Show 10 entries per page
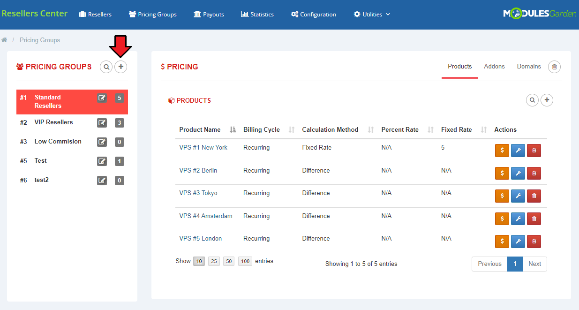This screenshot has height=310, width=579. pyautogui.click(x=199, y=262)
